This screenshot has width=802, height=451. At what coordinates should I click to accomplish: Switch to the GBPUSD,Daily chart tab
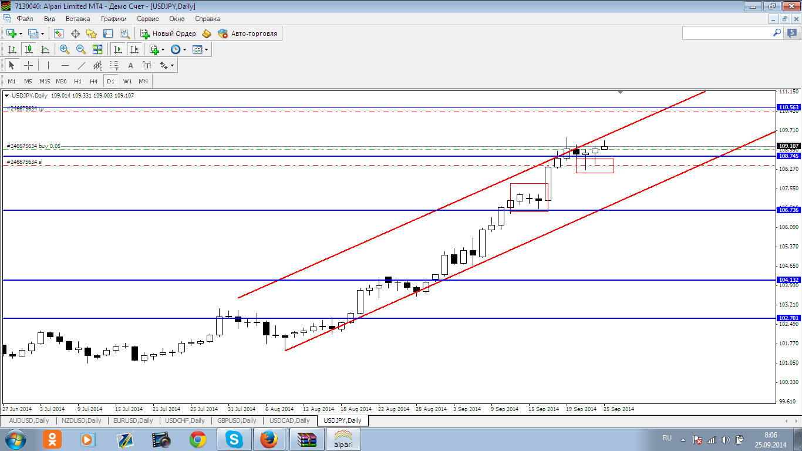[236, 420]
